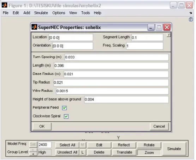Screen dimensions: 196x160
Task: Open the View menu
Action: click(73, 13)
